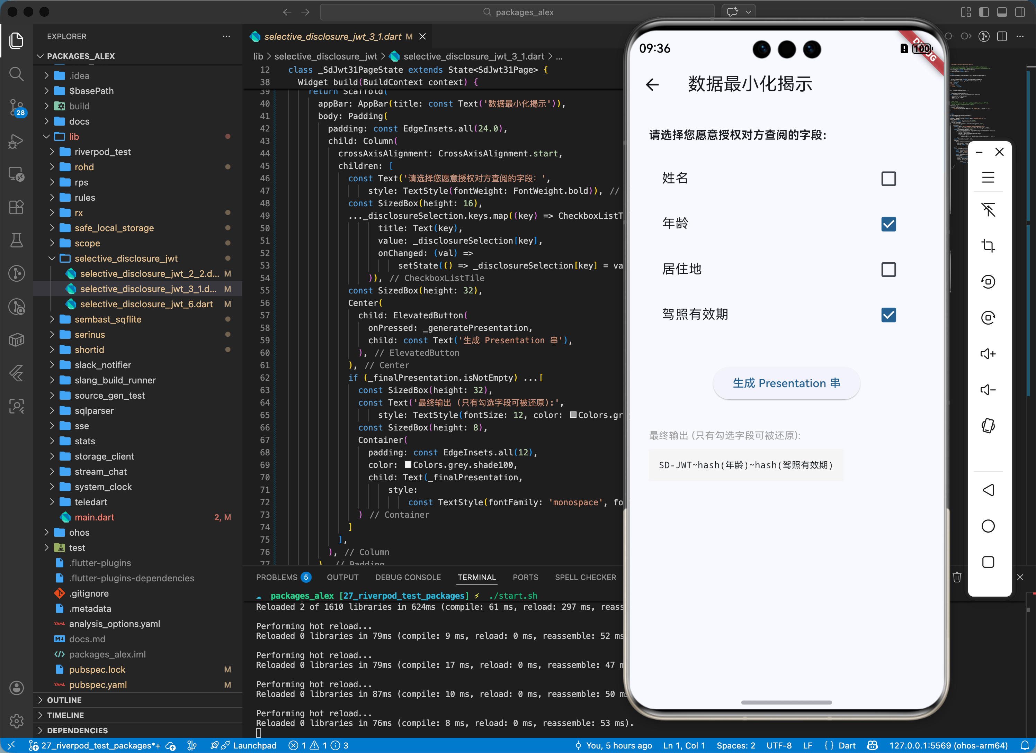Open the Testing flask icon

click(x=16, y=240)
